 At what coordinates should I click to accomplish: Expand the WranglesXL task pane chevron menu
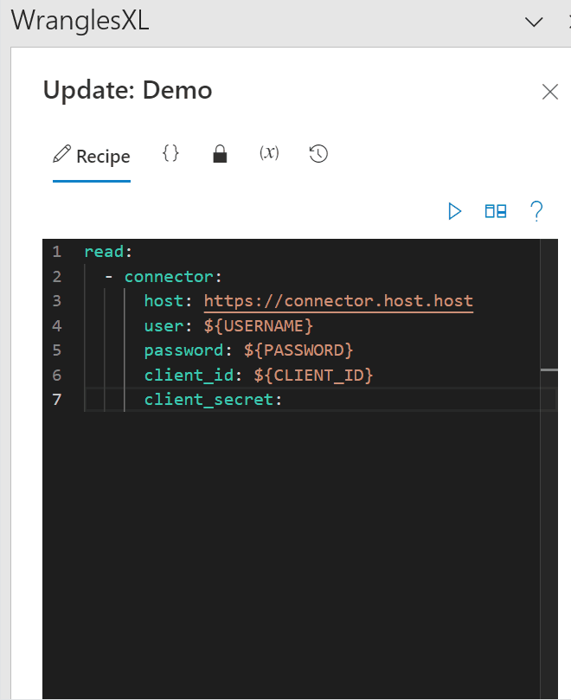(534, 22)
